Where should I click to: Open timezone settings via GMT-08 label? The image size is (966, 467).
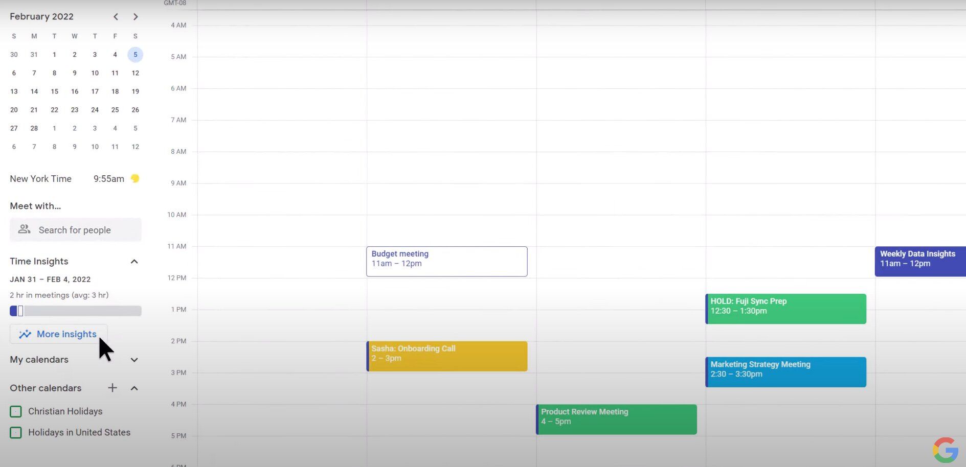174,3
